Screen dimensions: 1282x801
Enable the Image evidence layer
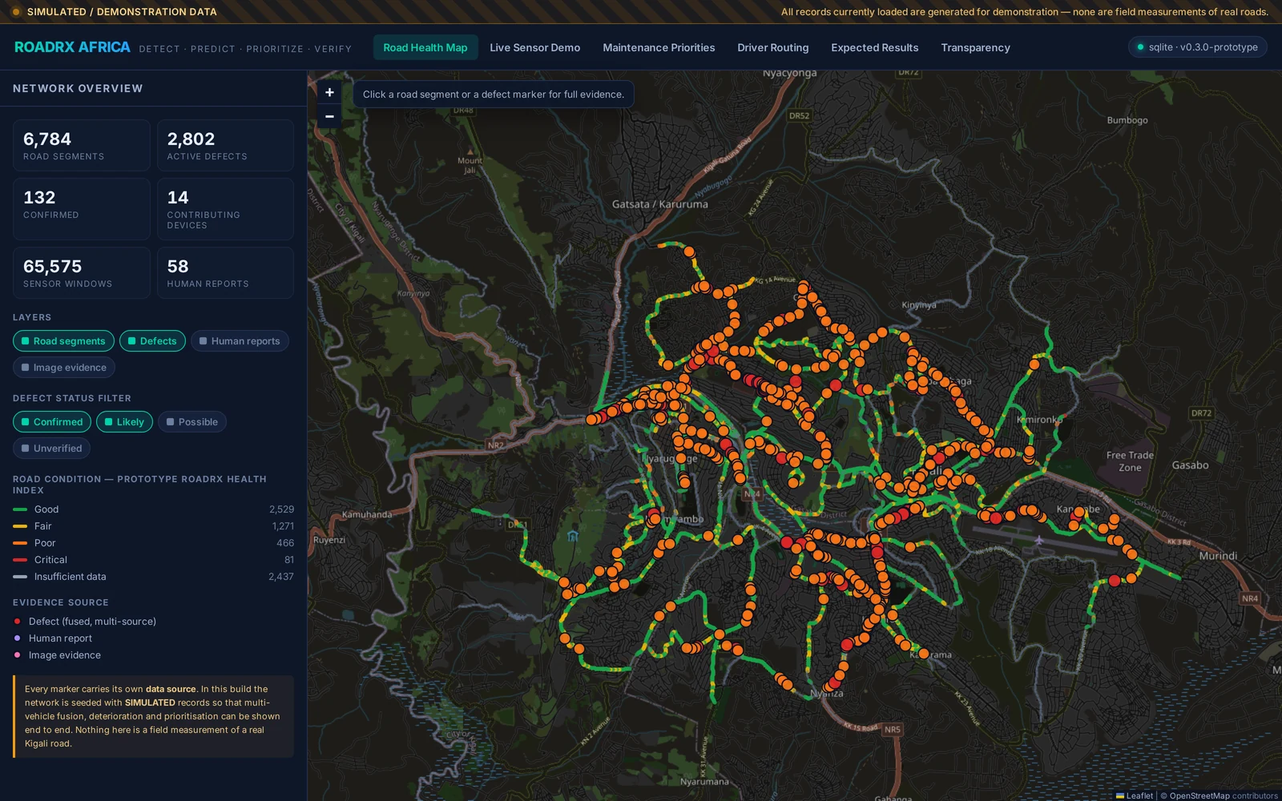pyautogui.click(x=64, y=368)
